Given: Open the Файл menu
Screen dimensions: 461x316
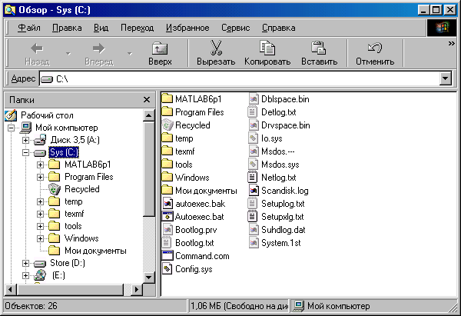Looking at the screenshot, I should tap(29, 28).
